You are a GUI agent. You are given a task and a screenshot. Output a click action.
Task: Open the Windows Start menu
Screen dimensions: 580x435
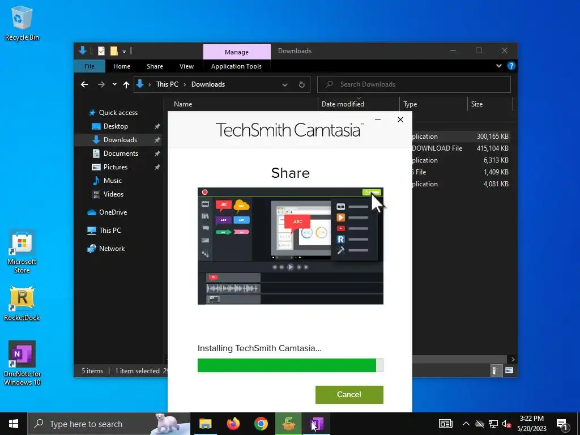[14, 424]
